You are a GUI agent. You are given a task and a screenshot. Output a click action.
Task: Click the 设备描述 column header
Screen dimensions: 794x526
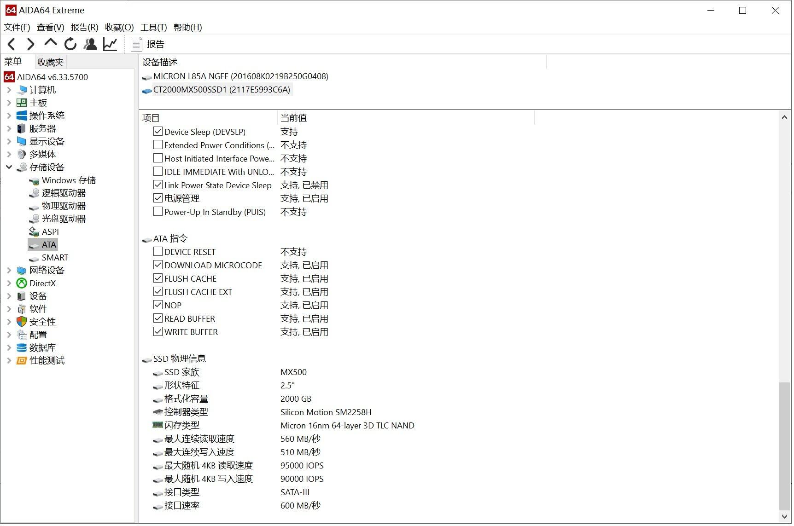click(343, 62)
